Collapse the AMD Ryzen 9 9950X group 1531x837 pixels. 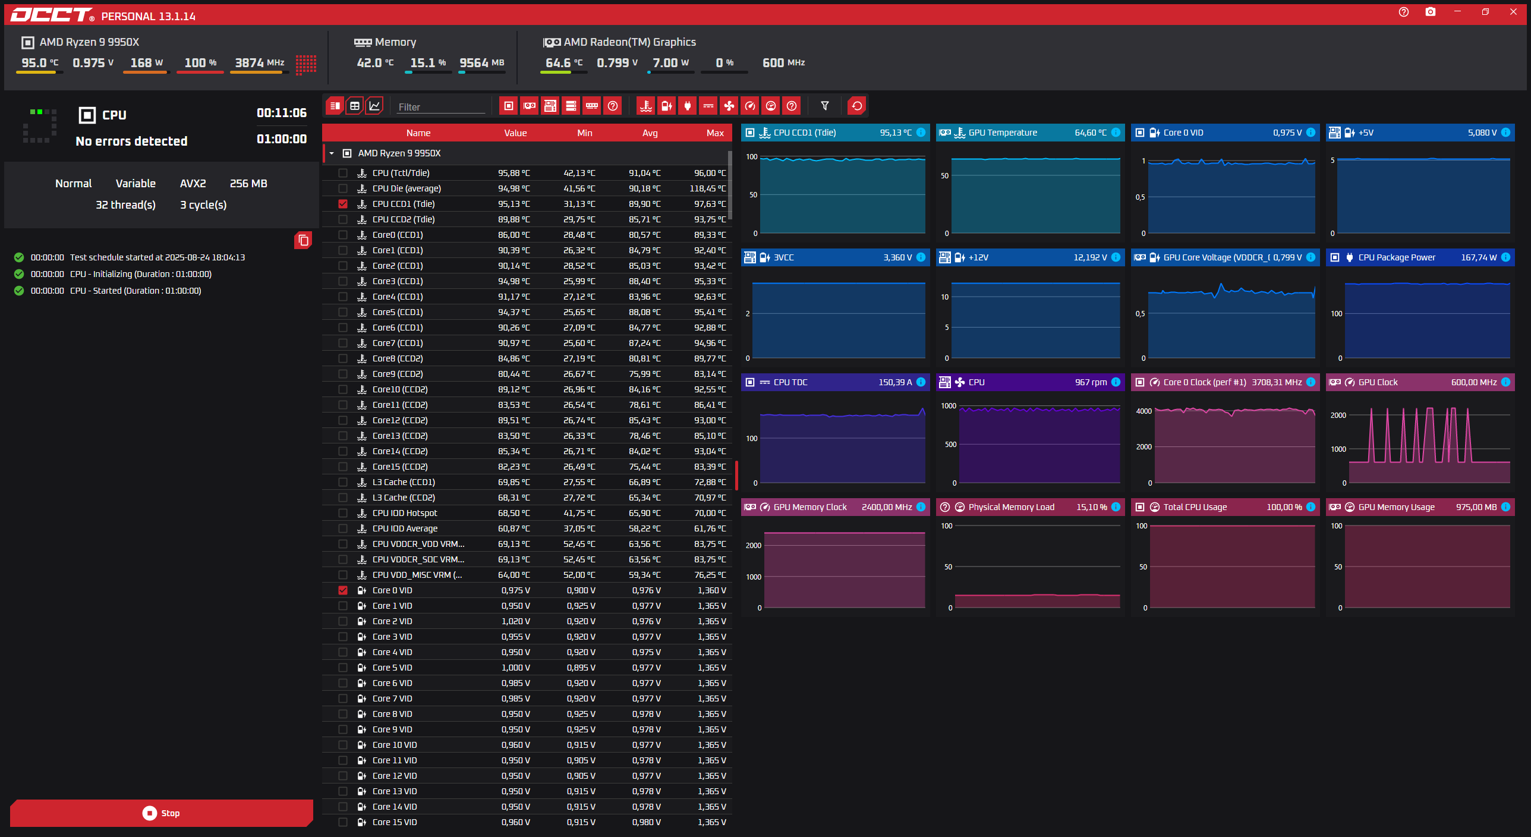[x=332, y=153]
